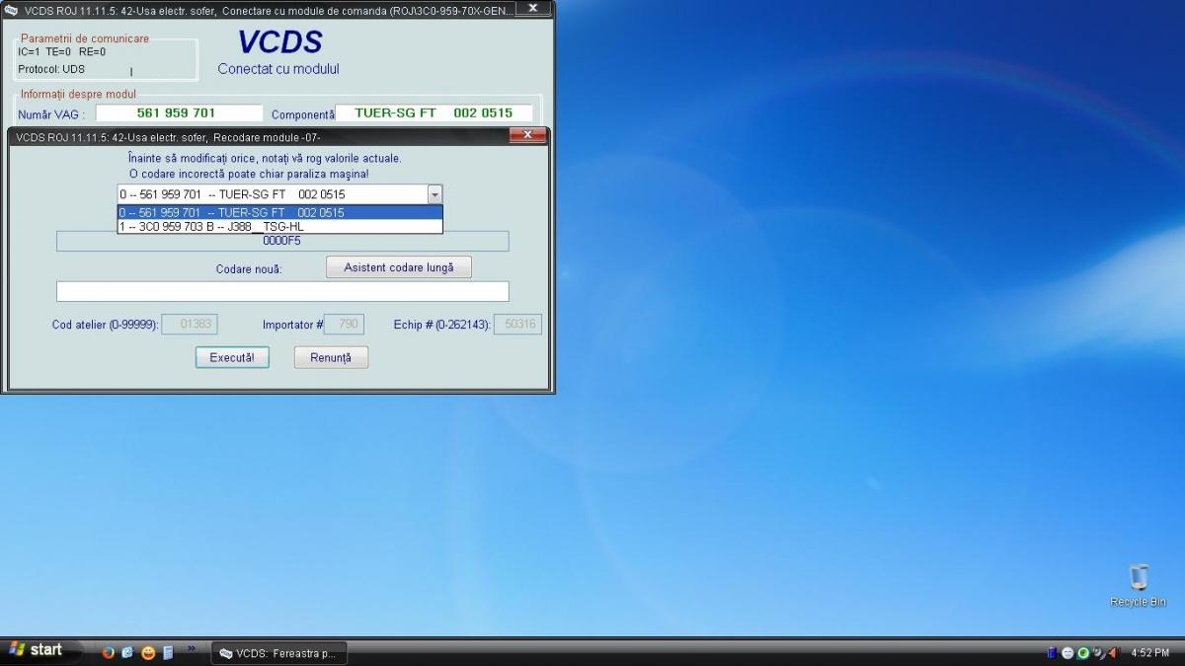
Task: Launch the yellow smiley messenger icon
Action: coord(148,652)
